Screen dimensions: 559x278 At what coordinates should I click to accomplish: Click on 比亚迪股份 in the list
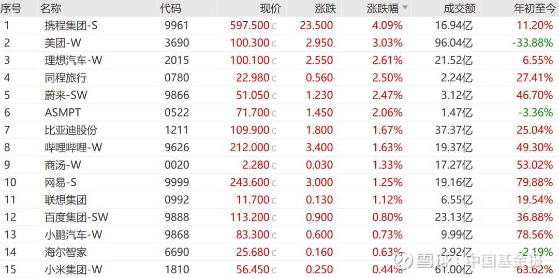pyautogui.click(x=71, y=130)
